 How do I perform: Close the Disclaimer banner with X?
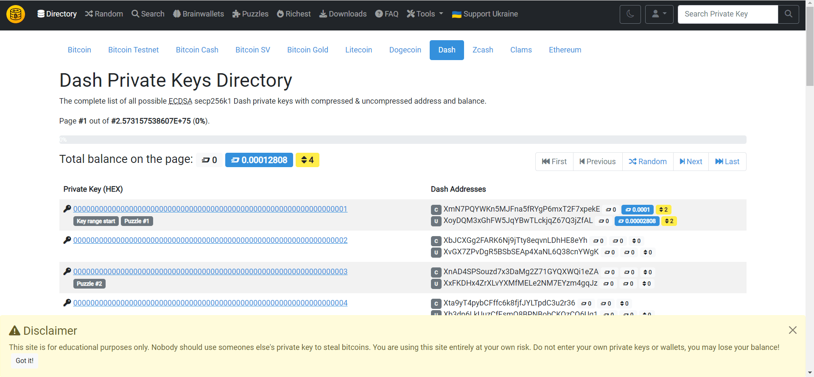(x=792, y=330)
